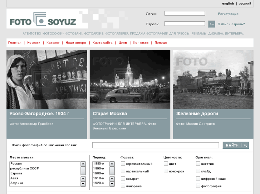The height and width of the screenshot is (194, 260).
Task: Check the панорама format checkbox
Action: (x=123, y=186)
